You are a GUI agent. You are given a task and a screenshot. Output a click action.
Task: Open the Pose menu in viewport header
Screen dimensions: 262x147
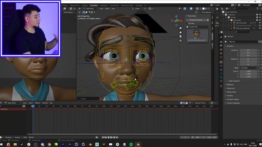[x=113, y=9]
